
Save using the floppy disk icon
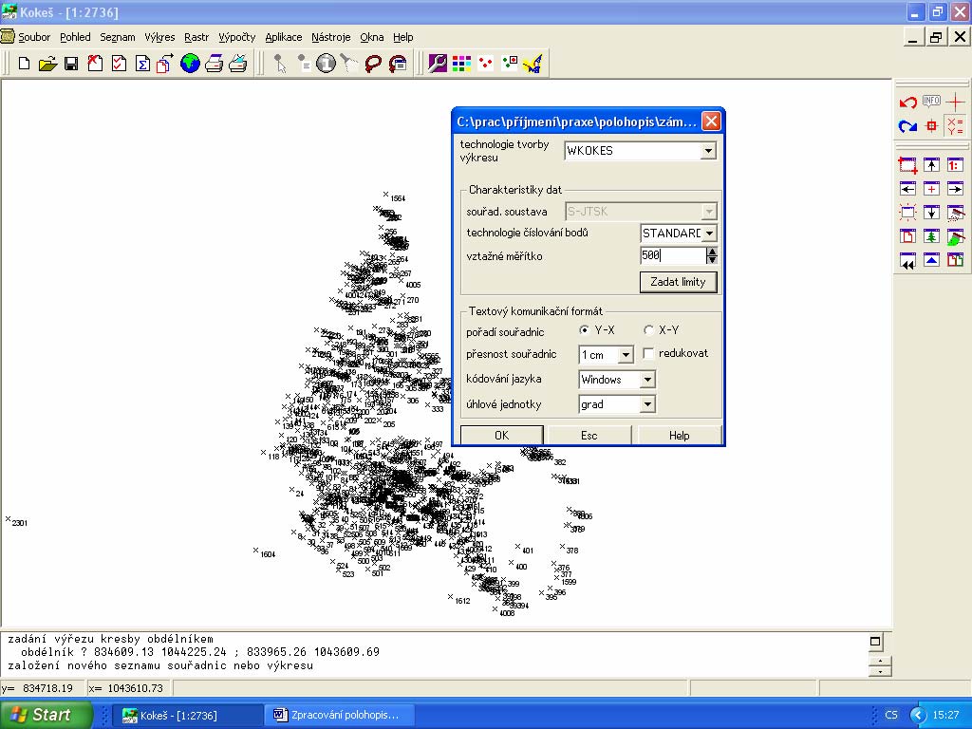point(71,64)
